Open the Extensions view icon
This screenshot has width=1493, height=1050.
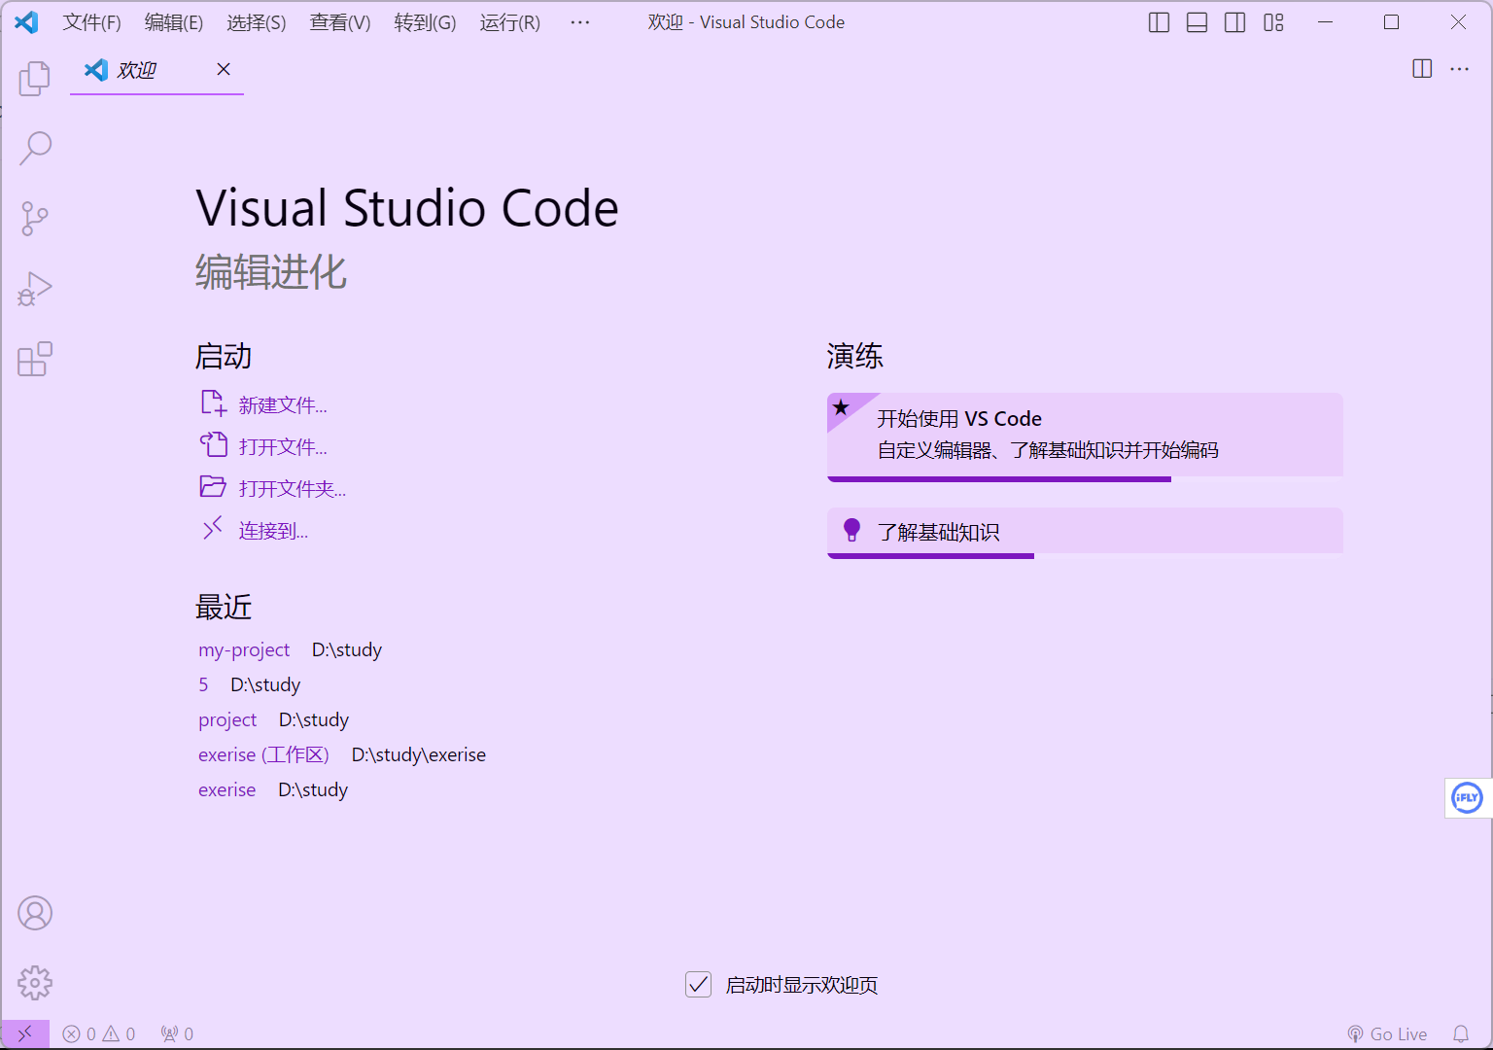(x=35, y=359)
